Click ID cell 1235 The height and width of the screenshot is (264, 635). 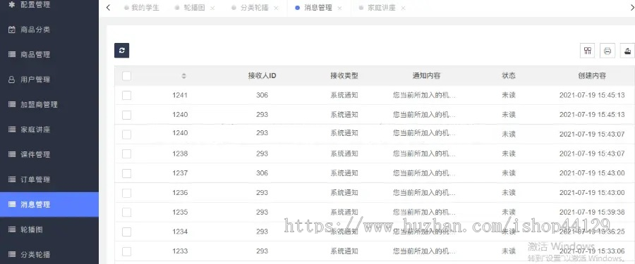180,212
